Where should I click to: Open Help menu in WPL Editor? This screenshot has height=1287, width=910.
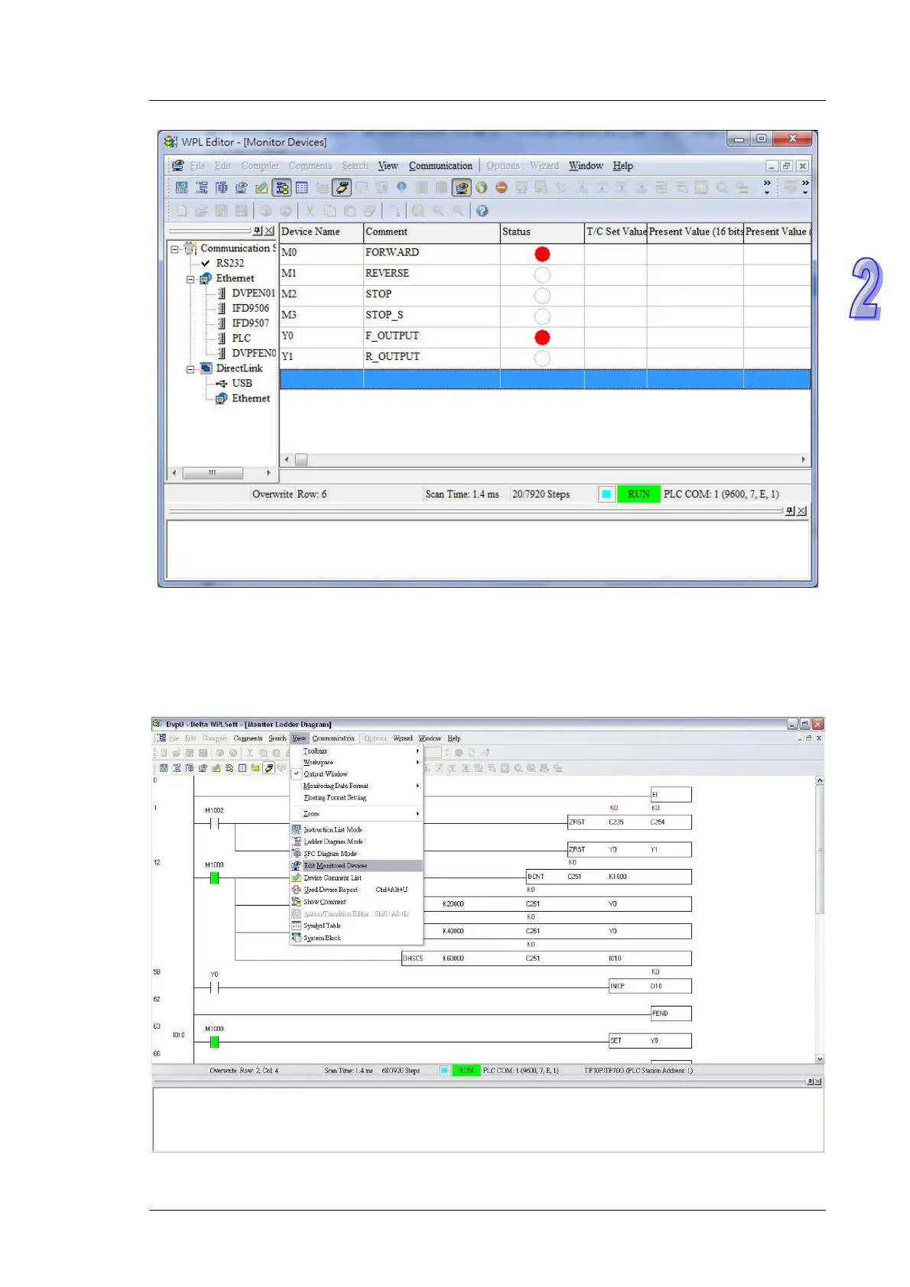point(623,166)
